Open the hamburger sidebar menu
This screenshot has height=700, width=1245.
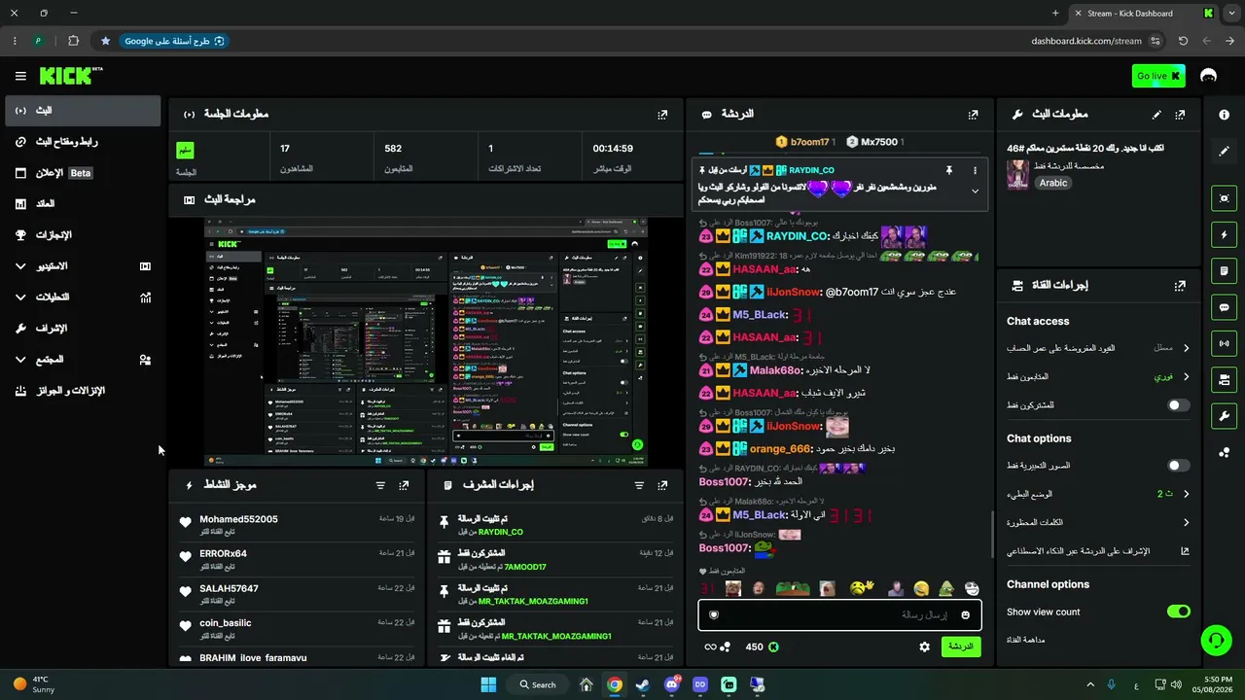pyautogui.click(x=20, y=76)
